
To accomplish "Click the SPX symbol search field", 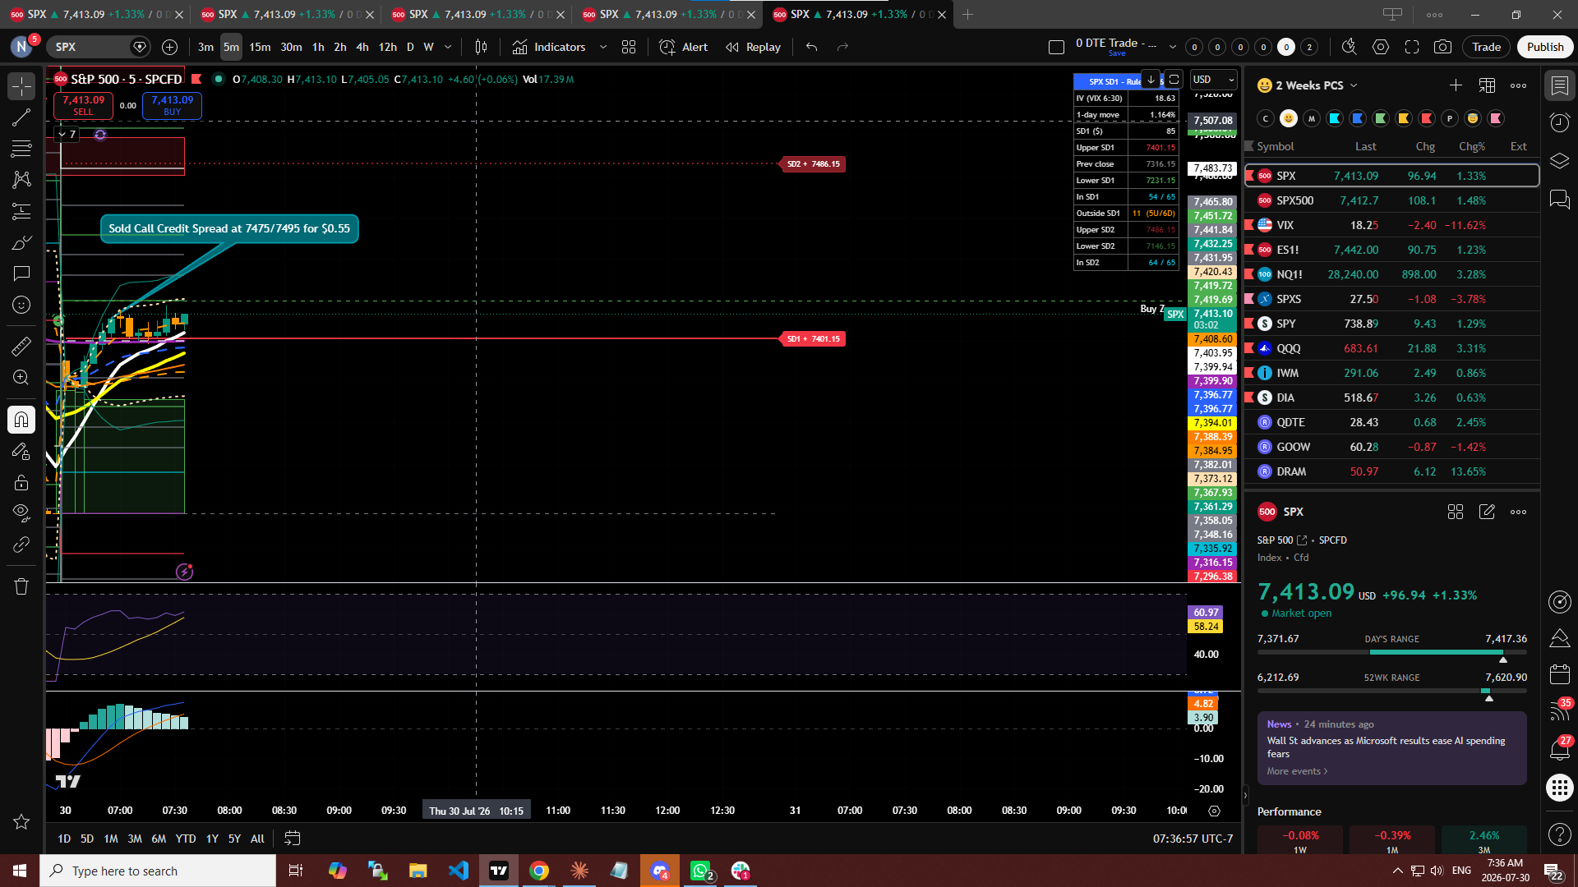I will tap(99, 47).
